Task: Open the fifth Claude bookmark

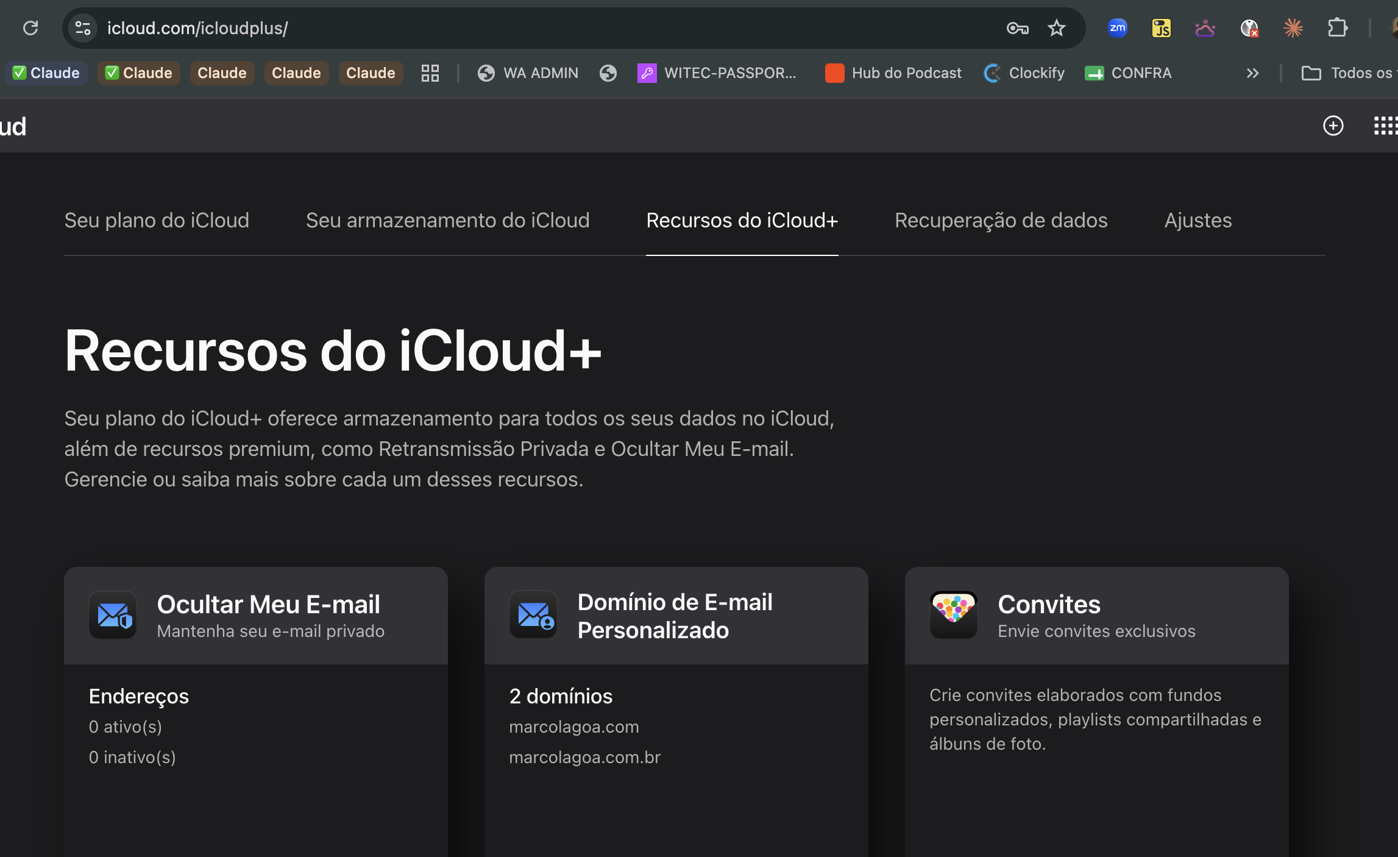Action: (x=371, y=73)
